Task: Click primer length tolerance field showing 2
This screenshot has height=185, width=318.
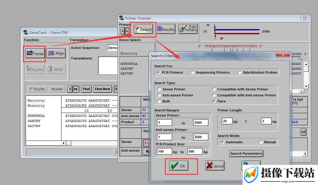Action: point(266,121)
